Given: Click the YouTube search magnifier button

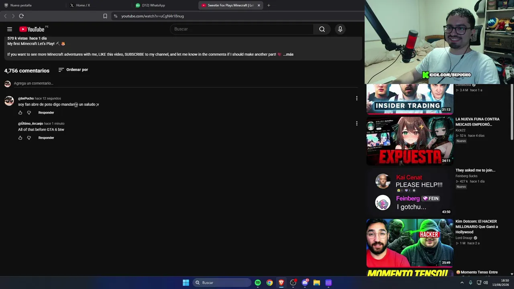Looking at the screenshot, I should click(322, 29).
